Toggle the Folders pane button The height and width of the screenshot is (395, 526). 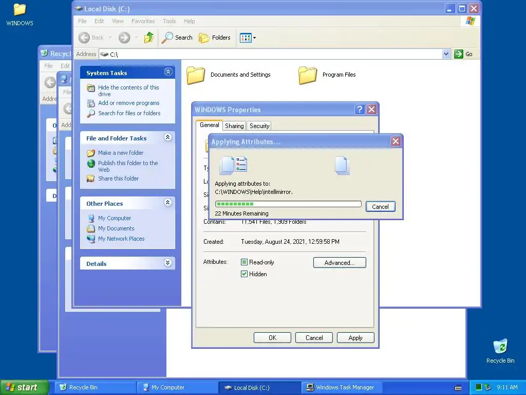click(215, 38)
